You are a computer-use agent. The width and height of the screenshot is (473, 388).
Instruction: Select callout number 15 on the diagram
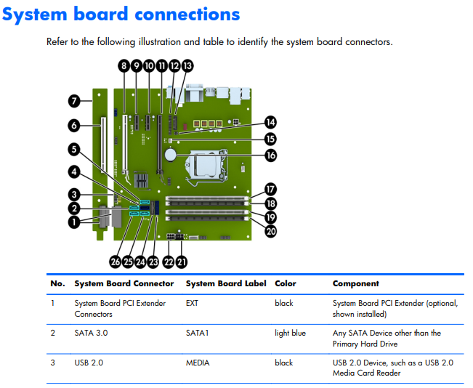[270, 139]
